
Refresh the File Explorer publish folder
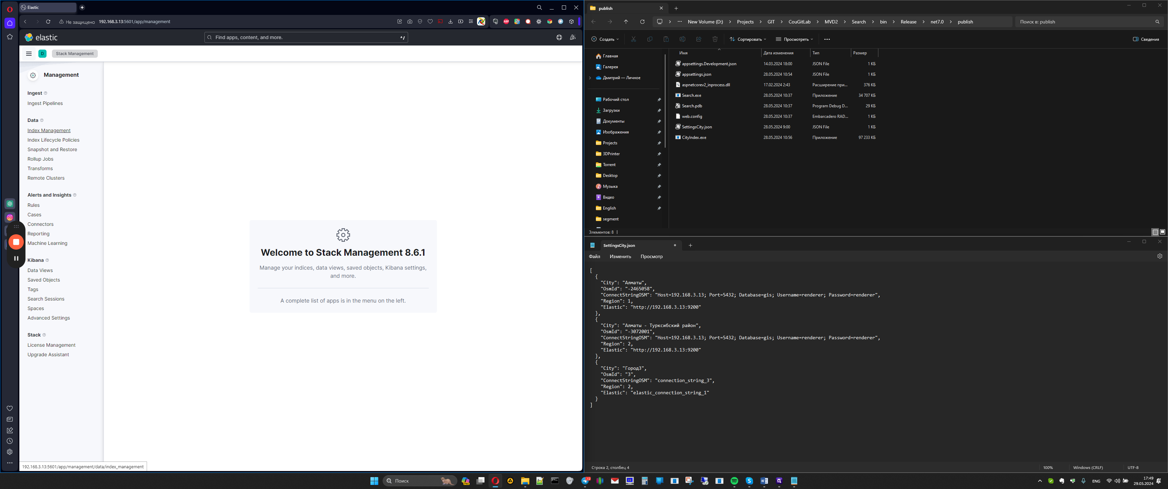point(642,22)
